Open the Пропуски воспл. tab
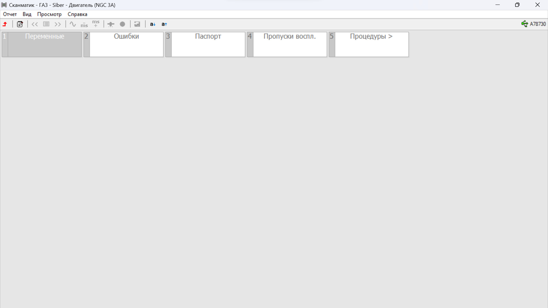Viewport: 548px width, 308px height. click(x=287, y=44)
